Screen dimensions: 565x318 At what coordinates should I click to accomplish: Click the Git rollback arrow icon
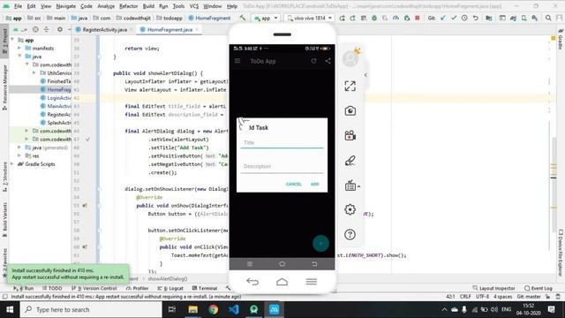(476, 18)
